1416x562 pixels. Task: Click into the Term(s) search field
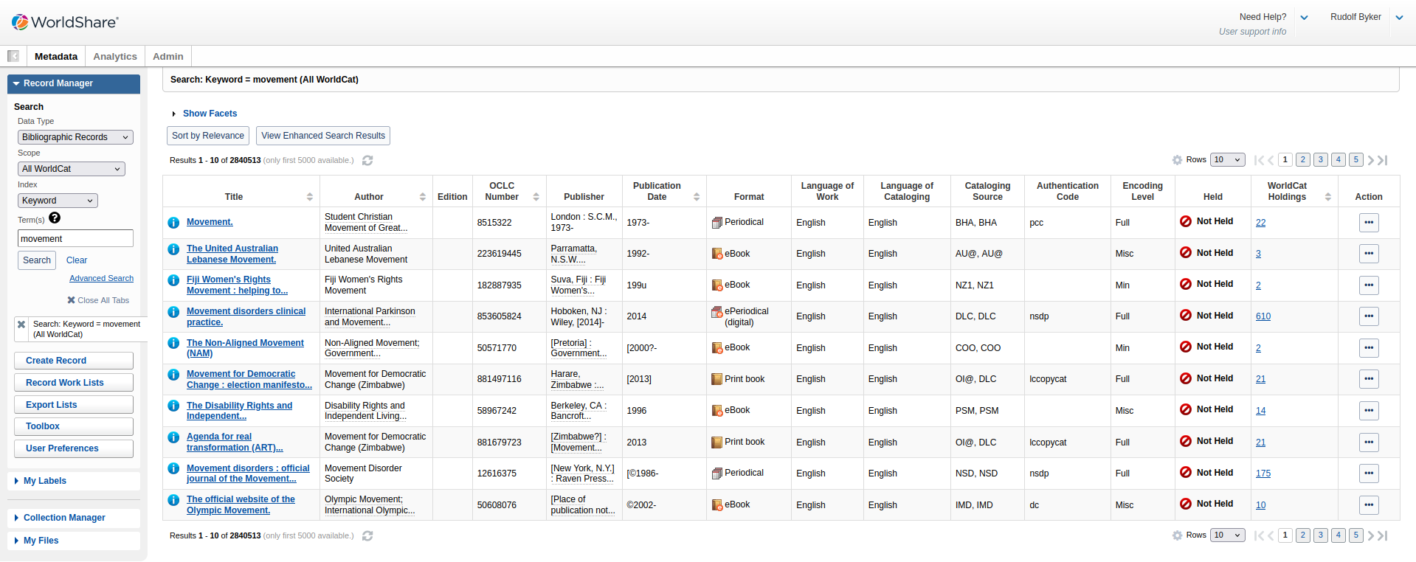click(75, 238)
